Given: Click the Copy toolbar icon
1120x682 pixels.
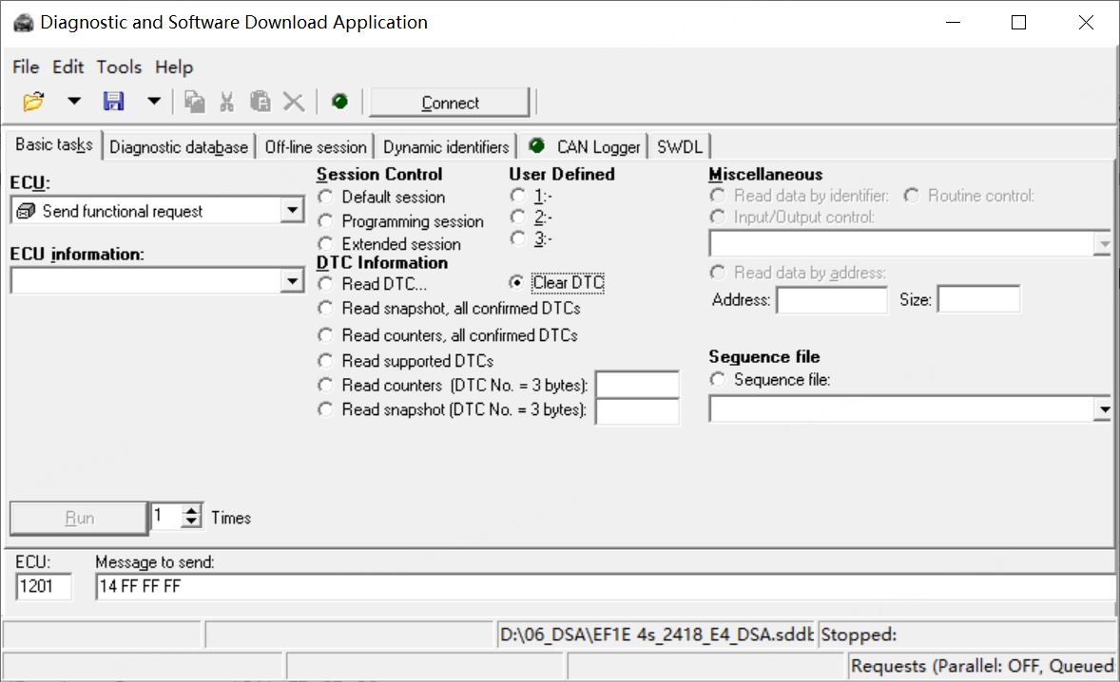Looking at the screenshot, I should point(195,101).
